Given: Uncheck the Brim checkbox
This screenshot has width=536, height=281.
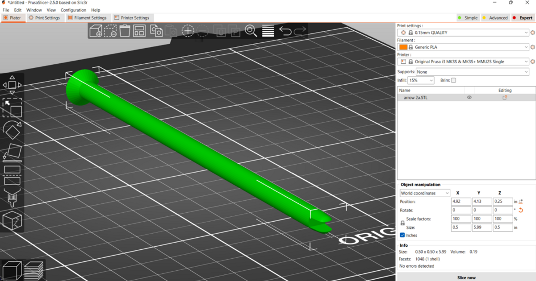Looking at the screenshot, I should 453,80.
